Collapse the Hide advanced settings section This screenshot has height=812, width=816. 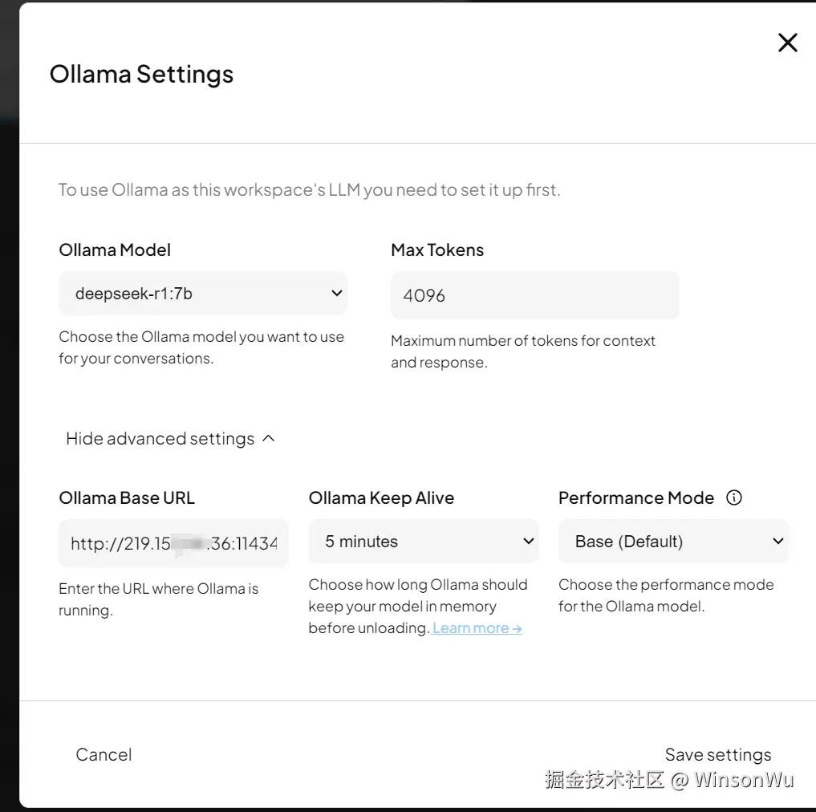160,439
